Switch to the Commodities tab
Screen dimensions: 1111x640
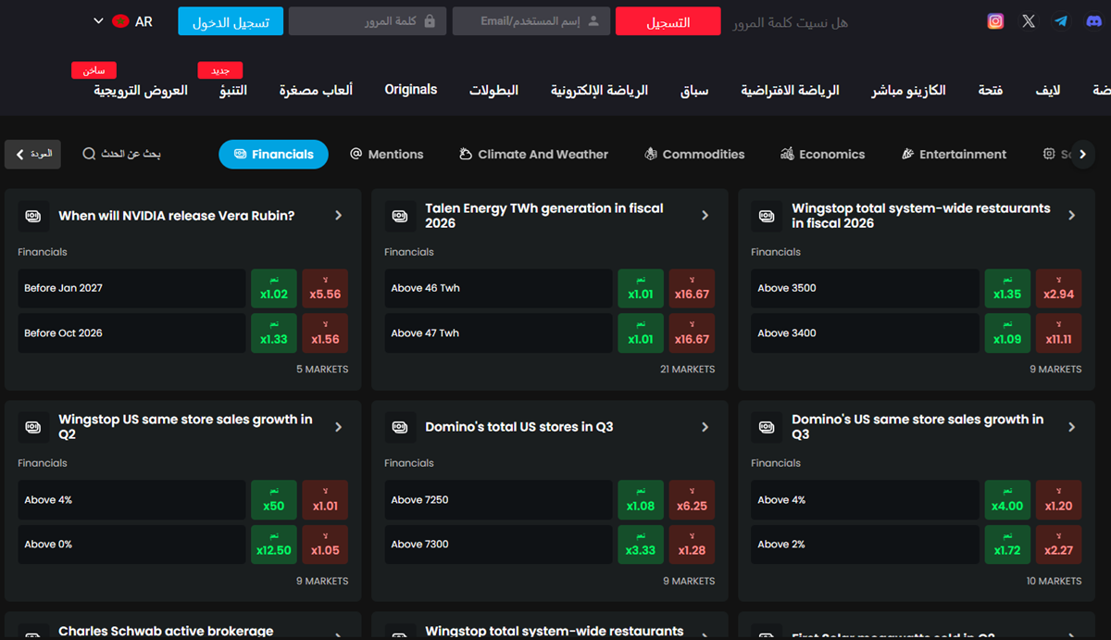694,154
